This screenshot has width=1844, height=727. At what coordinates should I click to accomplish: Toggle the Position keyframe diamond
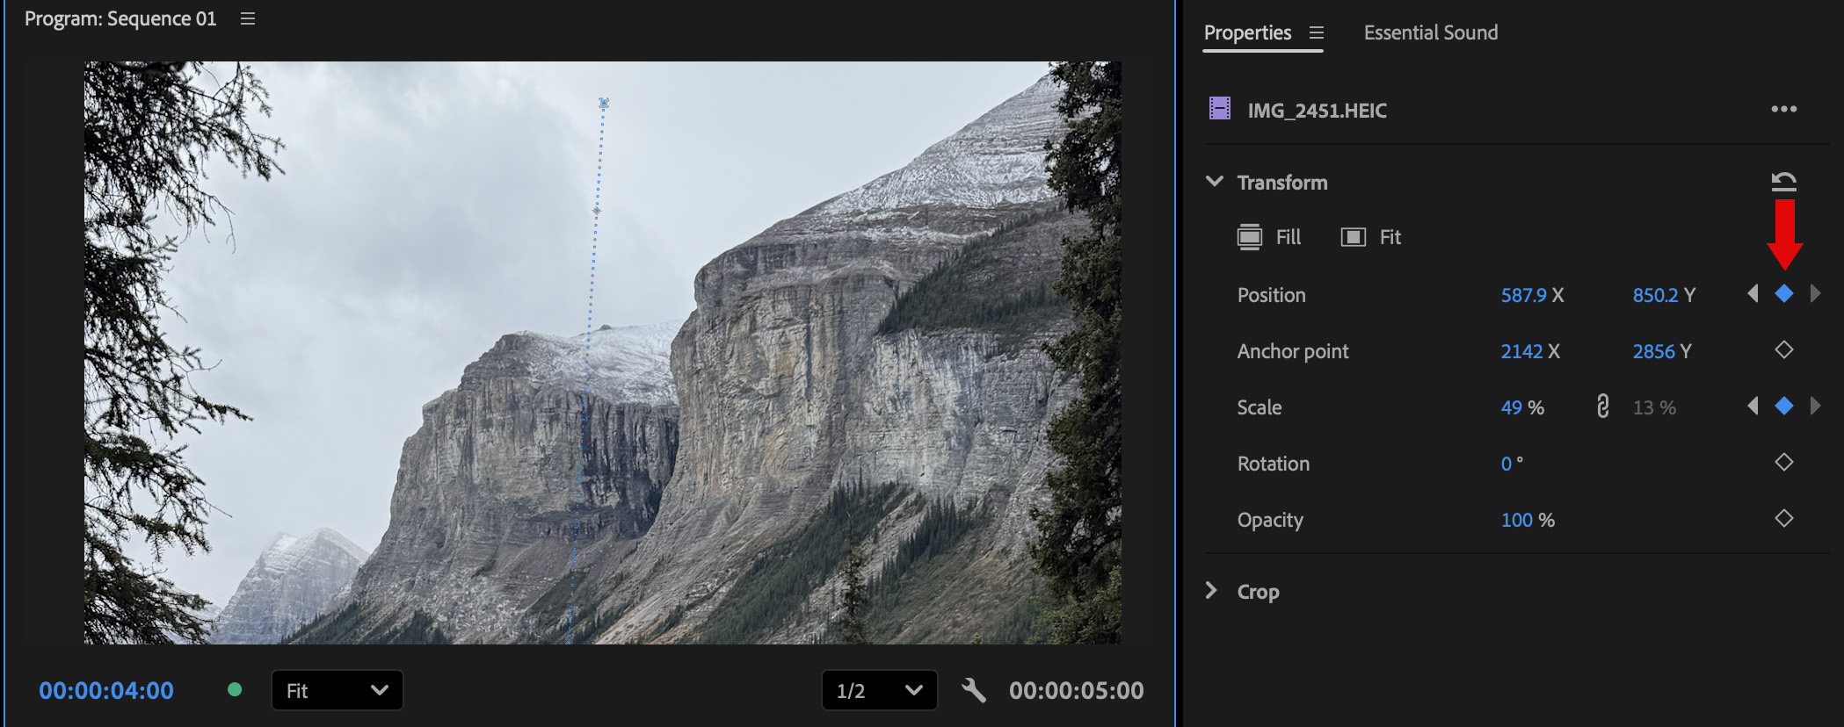[1783, 294]
